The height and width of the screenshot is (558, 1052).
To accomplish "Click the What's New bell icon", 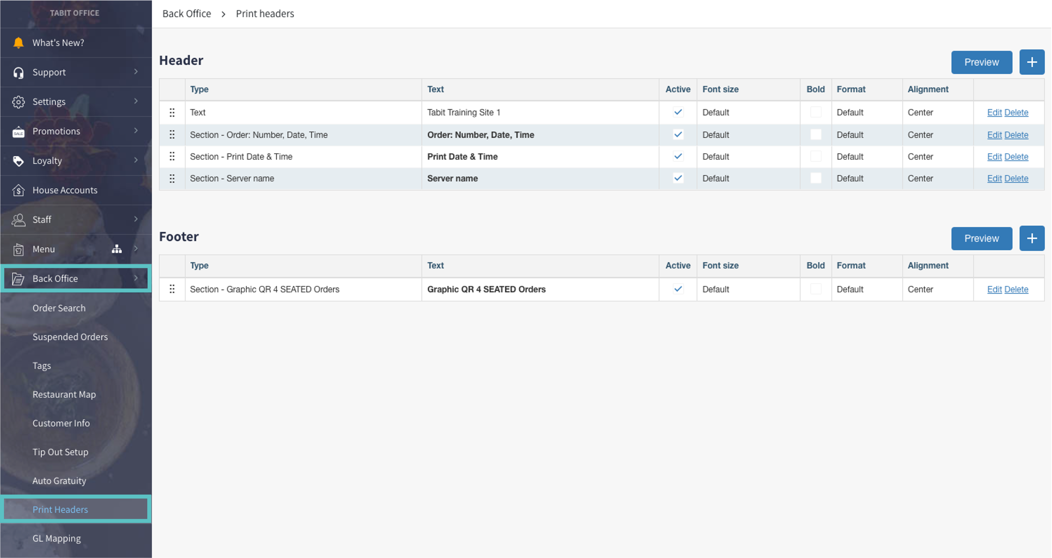I will point(18,43).
